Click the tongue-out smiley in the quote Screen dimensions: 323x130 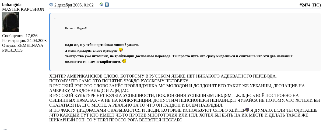[x=121, y=50]
